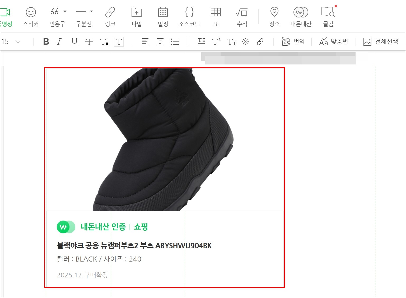Toggle subscript formatting

click(231, 42)
